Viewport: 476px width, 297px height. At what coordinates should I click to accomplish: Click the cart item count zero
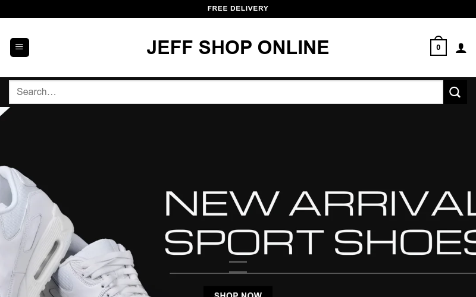[438, 48]
